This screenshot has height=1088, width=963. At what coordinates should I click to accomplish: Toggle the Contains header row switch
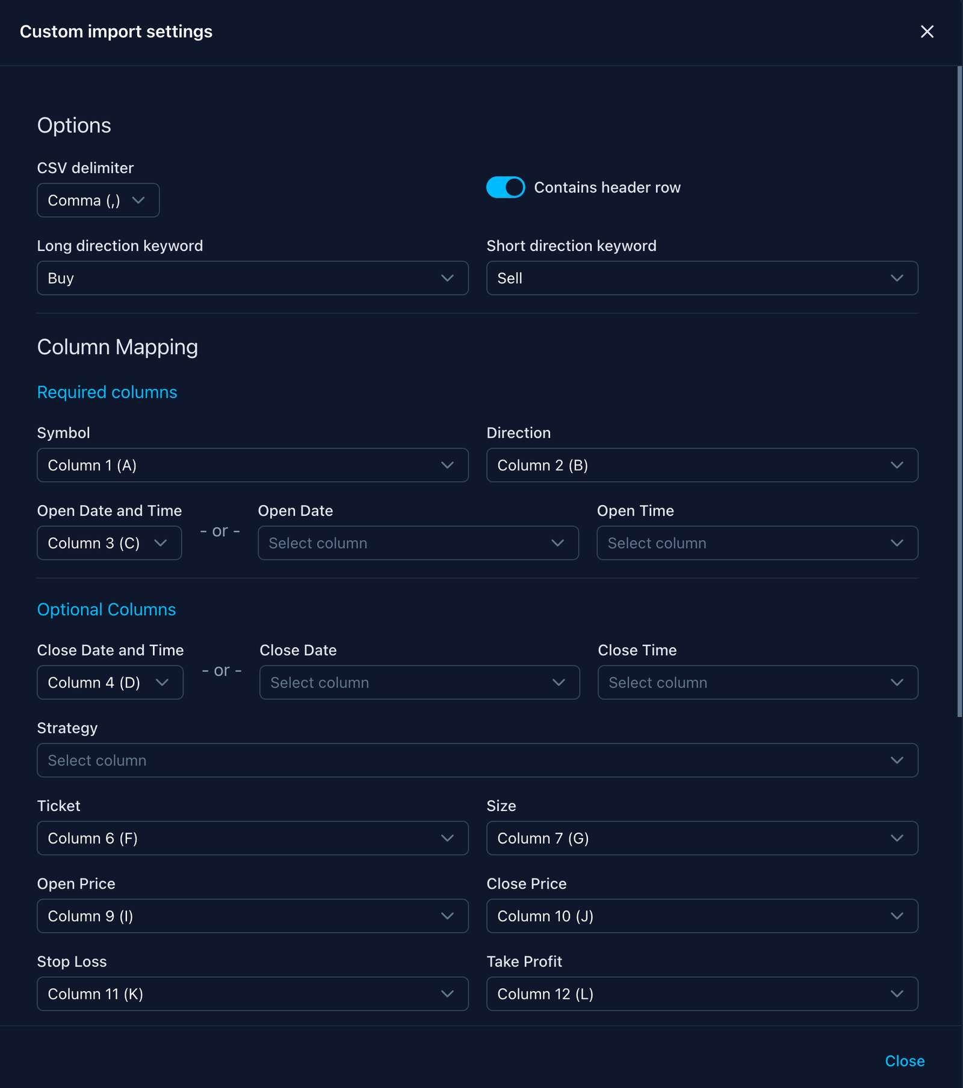coord(505,187)
